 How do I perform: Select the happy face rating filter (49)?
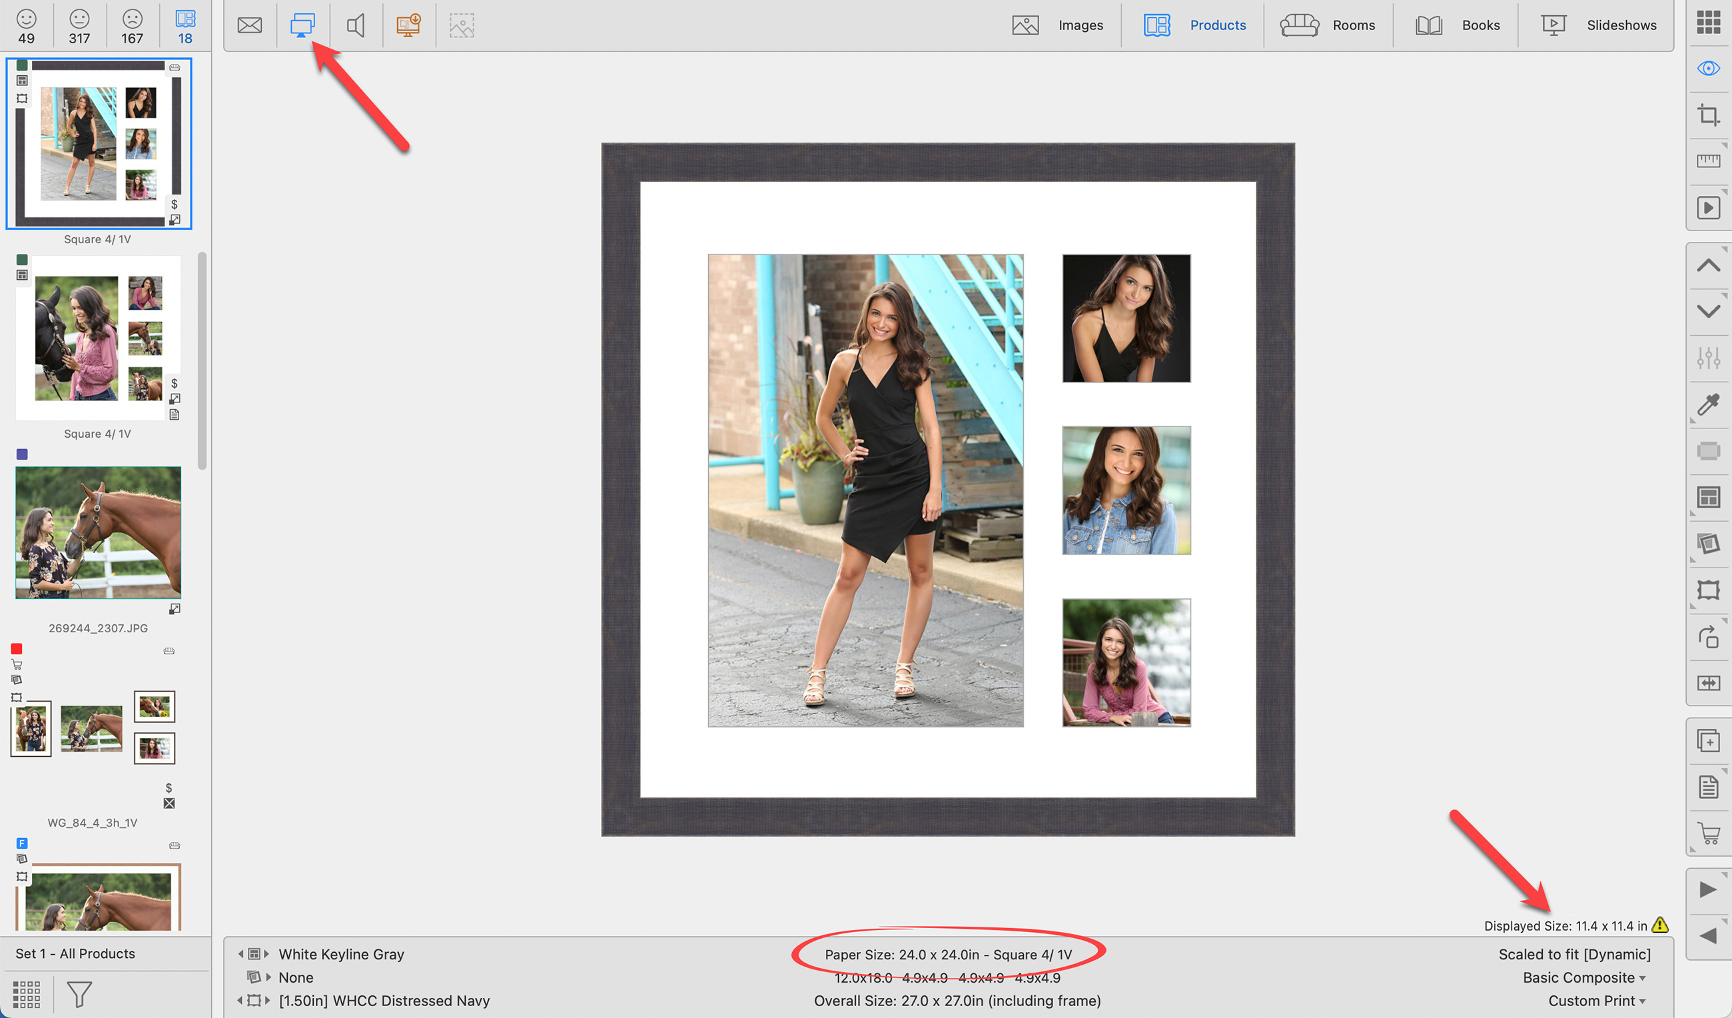click(26, 26)
